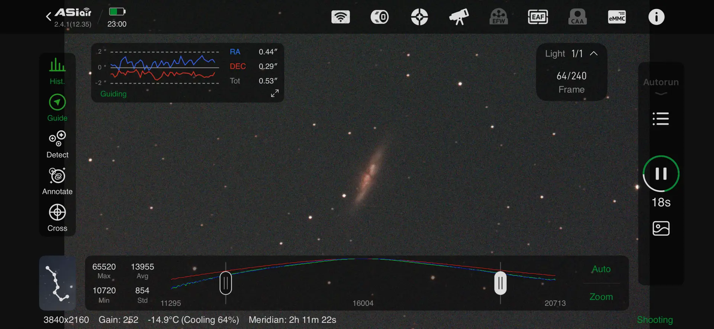Click the 10720 Min statistic
The width and height of the screenshot is (714, 329).
104,295
